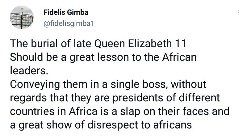Click the last line ending with "africans"
Image resolution: width=247 pixels, height=138 pixels.
pyautogui.click(x=101, y=125)
